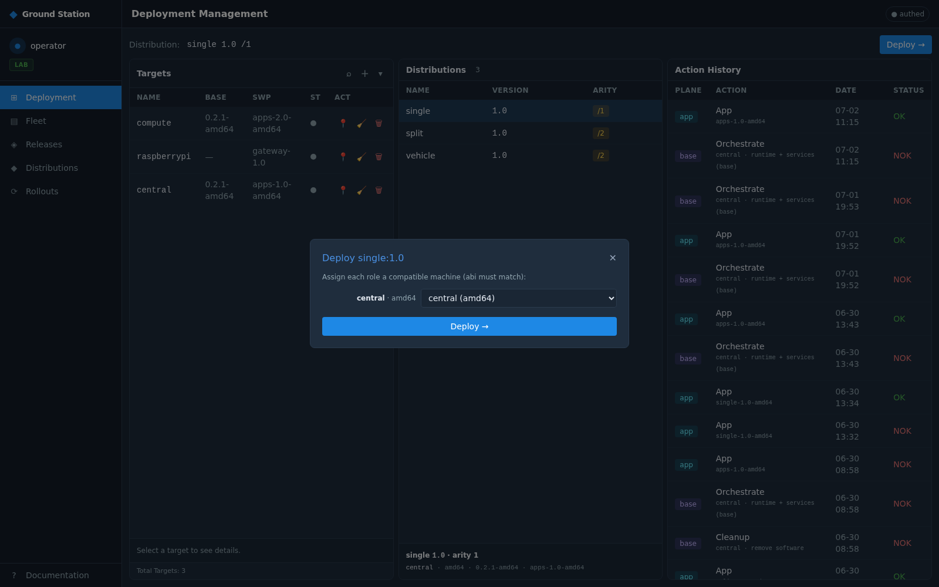Click the Cleanup action history entry
The image size is (939, 587).
(x=799, y=543)
